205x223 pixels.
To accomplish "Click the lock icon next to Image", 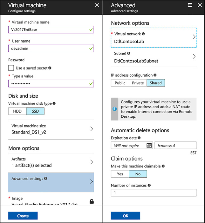I will tap(92, 201).
